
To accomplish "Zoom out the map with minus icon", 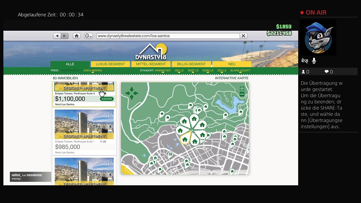I will click(x=242, y=94).
